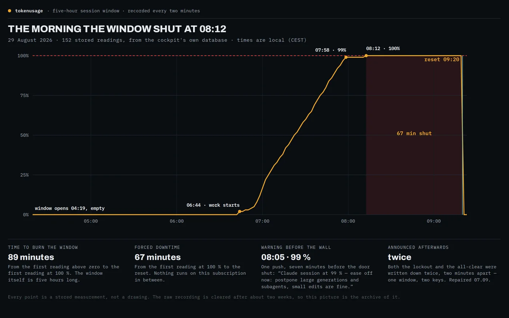This screenshot has height=318, width=509.
Task: Click the 'window opens 04:19, empty' annotation
Action: (70, 208)
